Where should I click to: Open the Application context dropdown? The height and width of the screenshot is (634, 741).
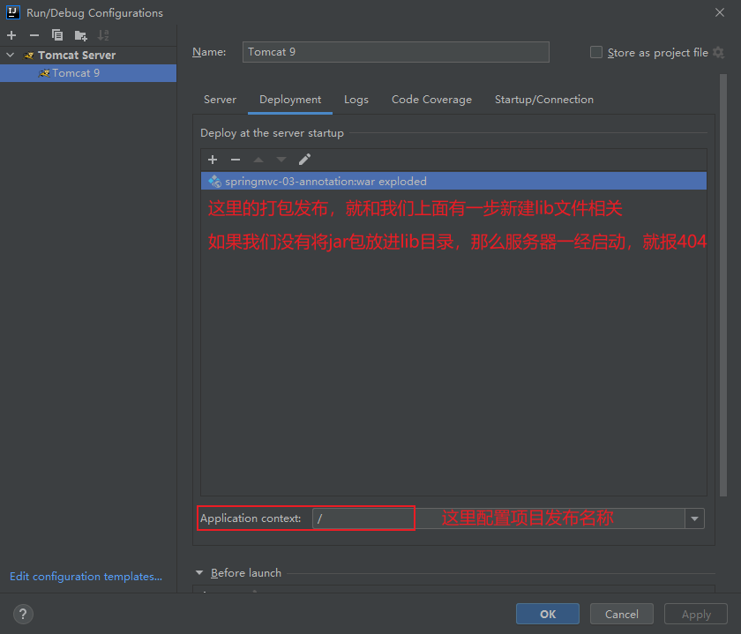click(x=695, y=518)
